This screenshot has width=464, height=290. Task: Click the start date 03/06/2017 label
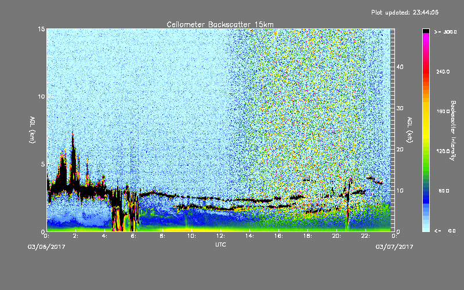[x=46, y=246]
